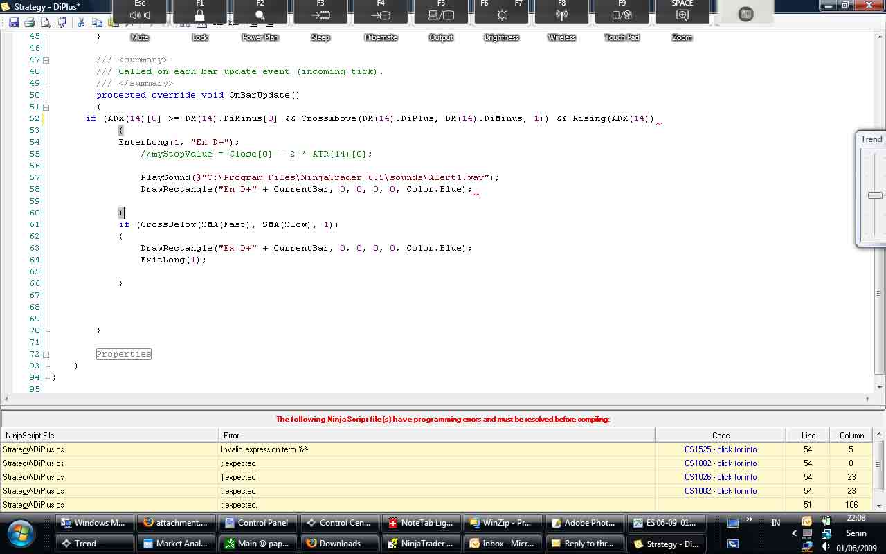The image size is (886, 554).
Task: Collapse the summary comment block at line 47
Action: [46, 60]
